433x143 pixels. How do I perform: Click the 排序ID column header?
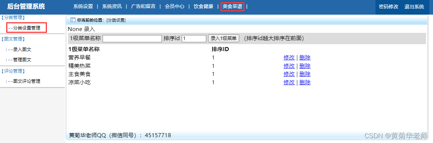click(220, 49)
